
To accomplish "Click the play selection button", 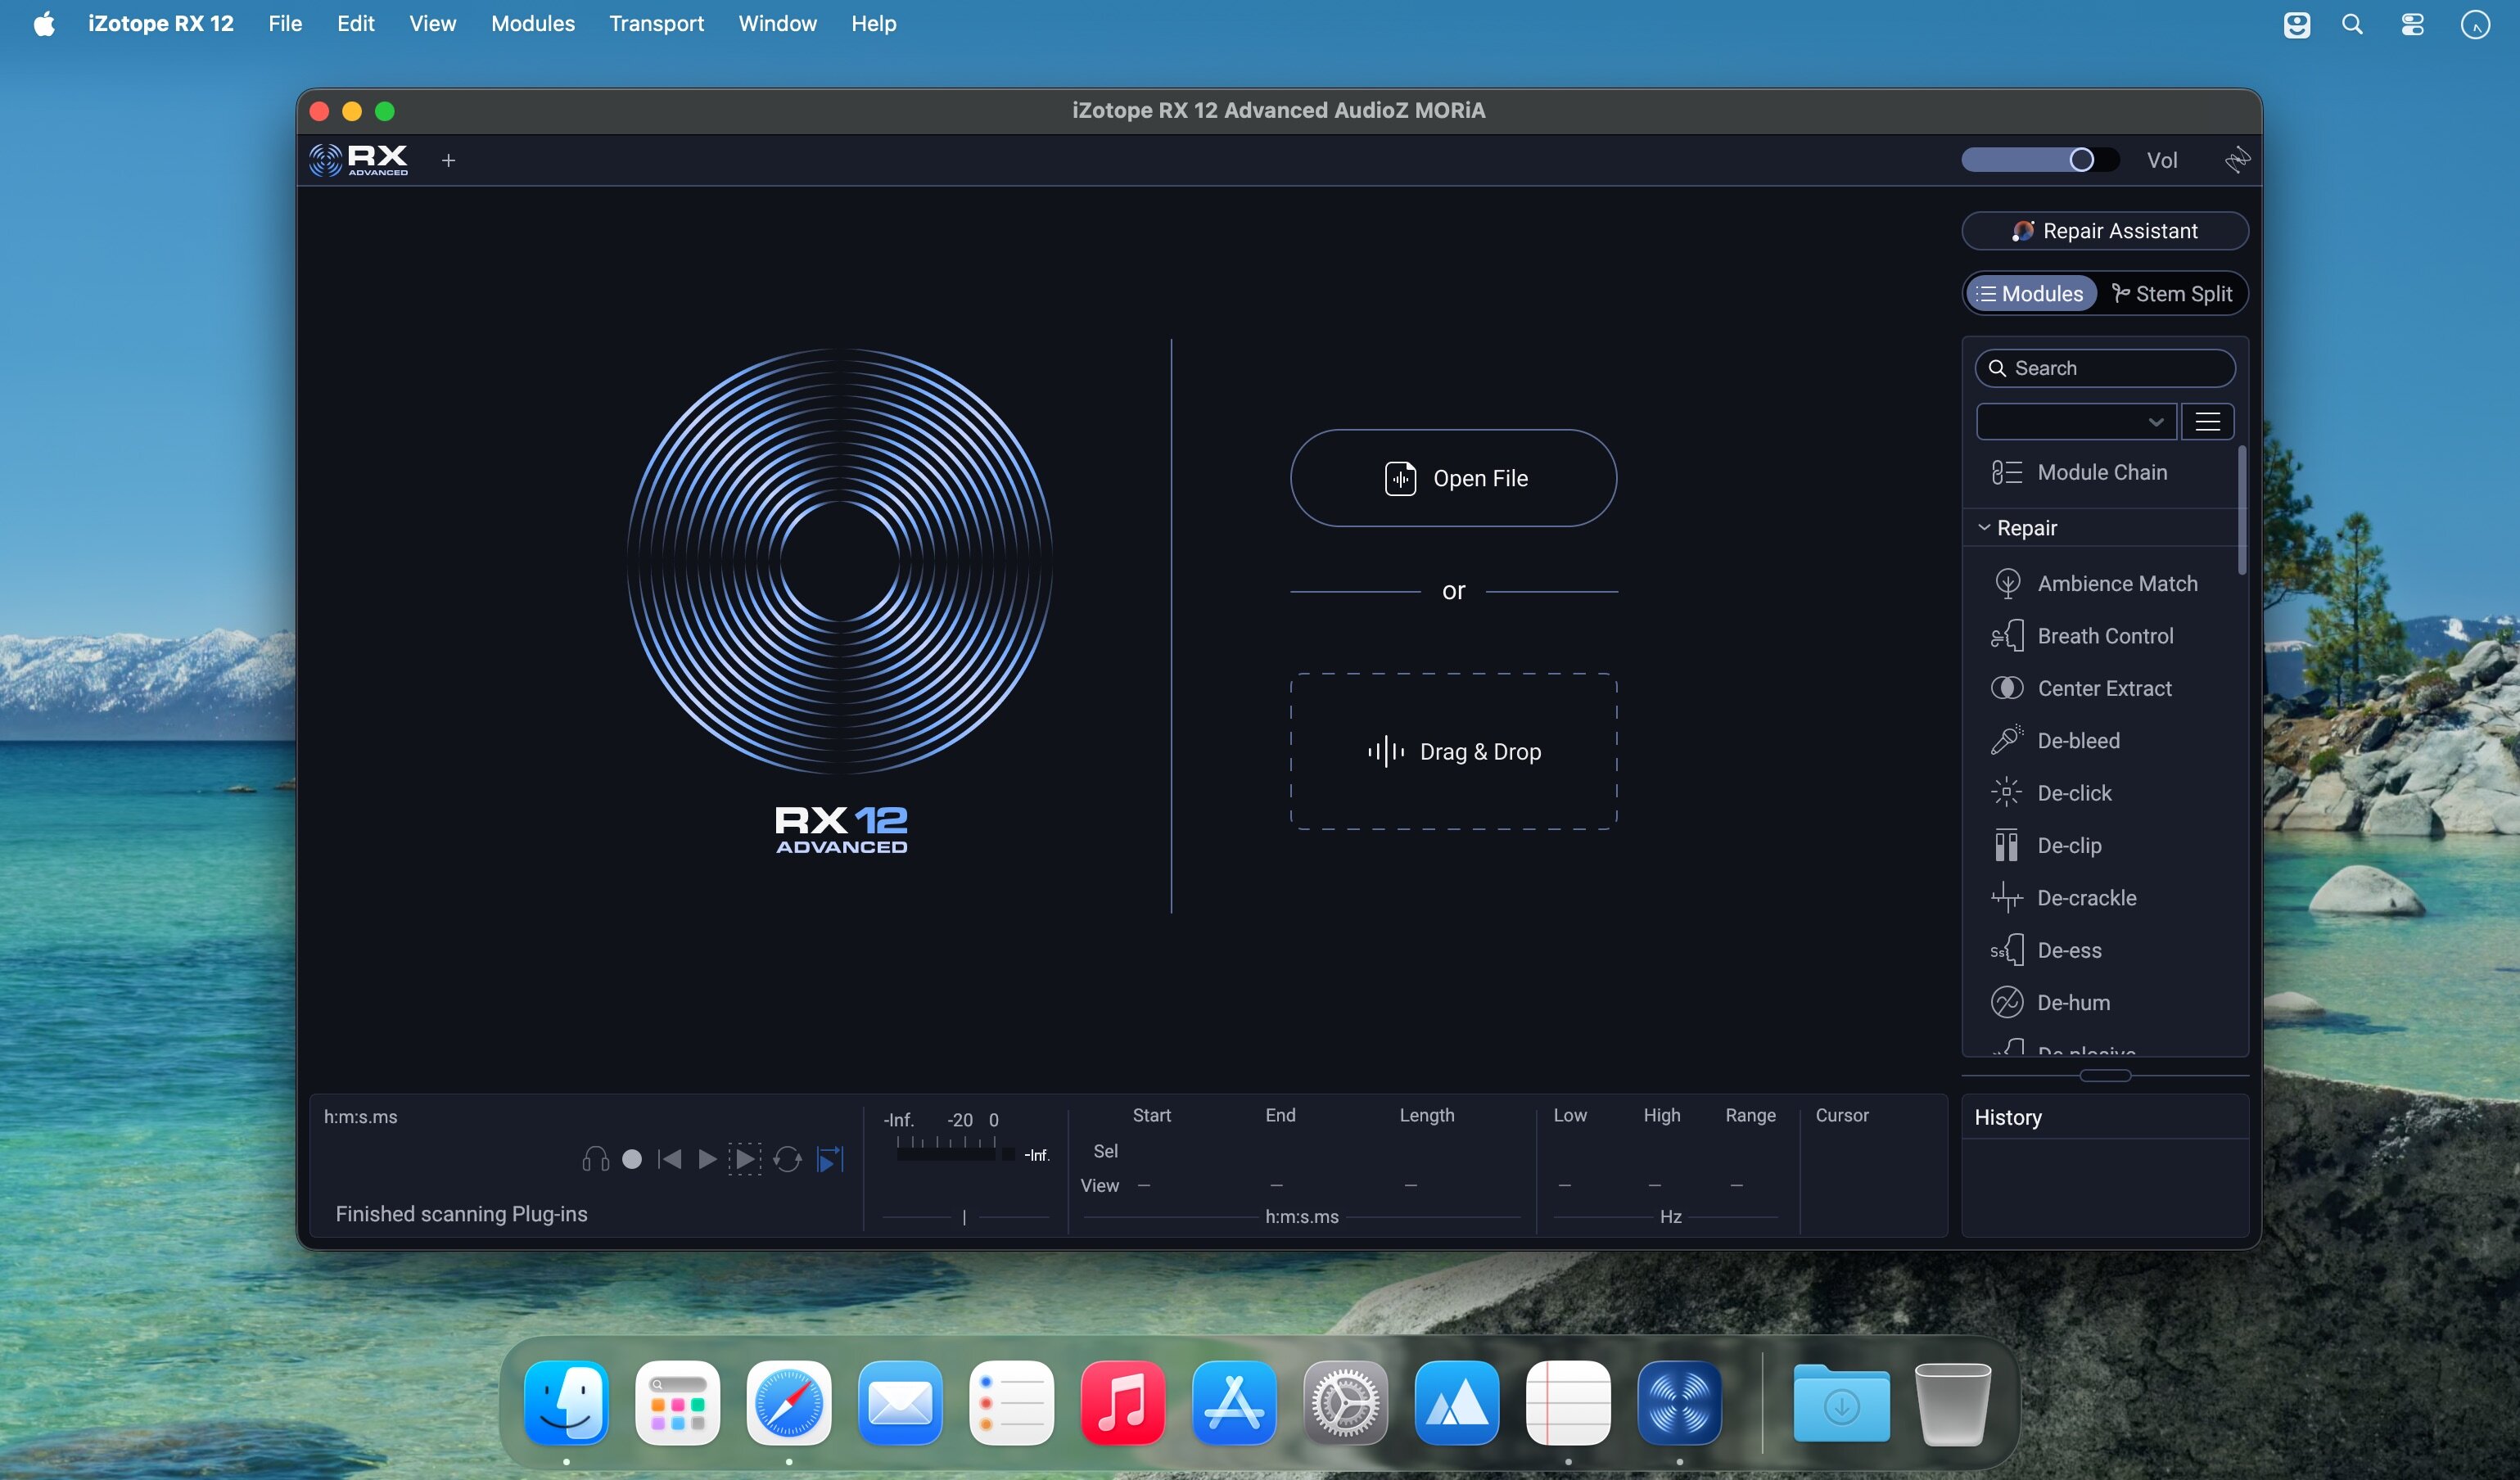I will click(744, 1159).
